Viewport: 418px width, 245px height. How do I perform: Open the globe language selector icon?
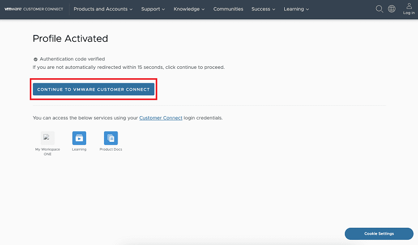pos(391,9)
